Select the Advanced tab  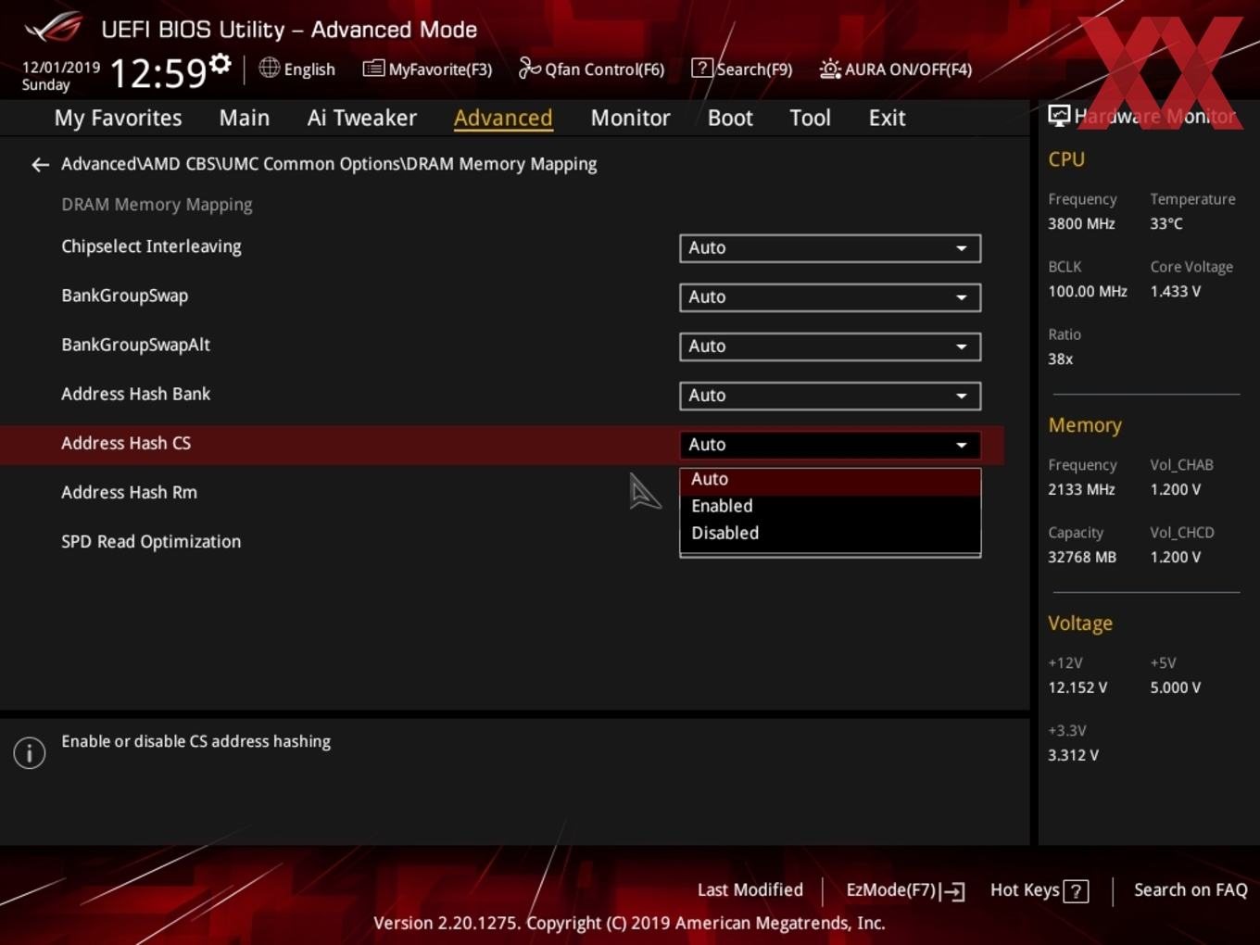(x=503, y=118)
